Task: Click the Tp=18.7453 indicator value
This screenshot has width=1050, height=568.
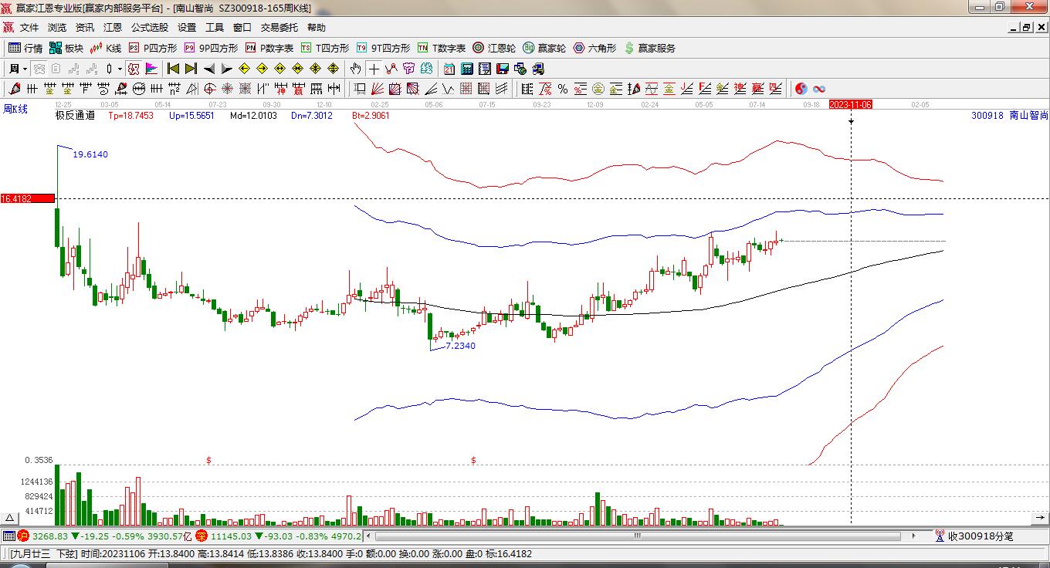Action: 130,116
